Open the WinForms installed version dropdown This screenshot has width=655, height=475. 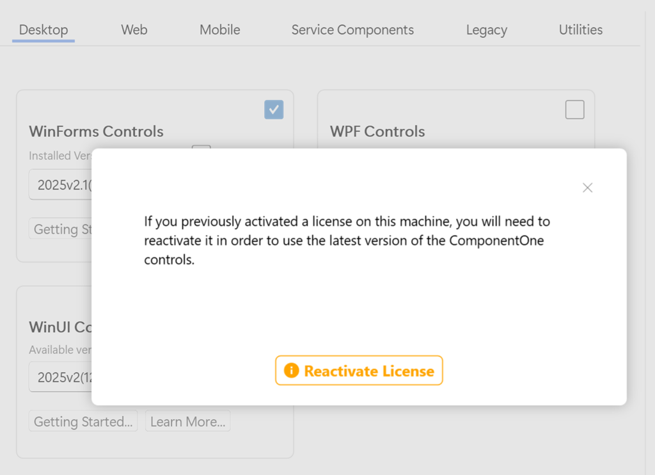click(61, 185)
